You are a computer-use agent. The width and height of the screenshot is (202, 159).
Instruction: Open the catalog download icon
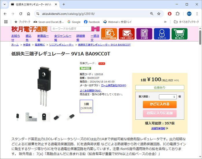[x=109, y=34]
